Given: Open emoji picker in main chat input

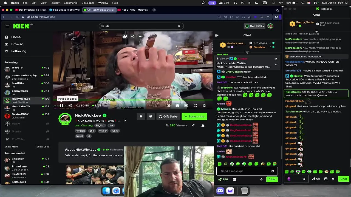Looking at the screenshot, I should pos(273,171).
